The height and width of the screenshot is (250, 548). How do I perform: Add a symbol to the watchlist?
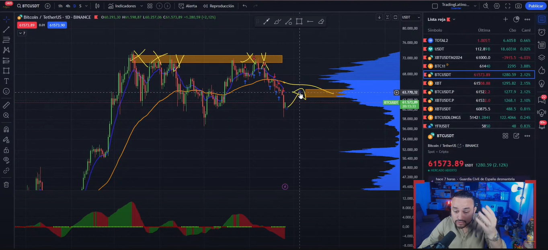click(x=505, y=19)
